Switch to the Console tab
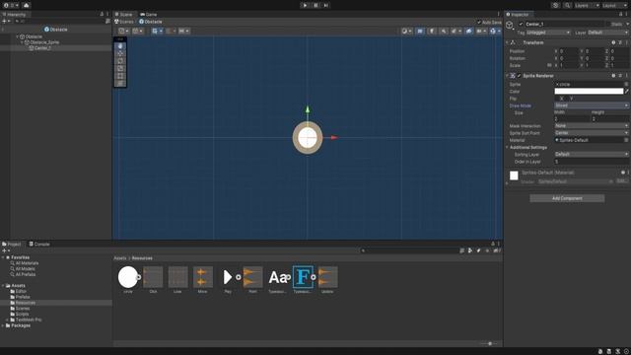631x355 pixels. click(x=39, y=244)
